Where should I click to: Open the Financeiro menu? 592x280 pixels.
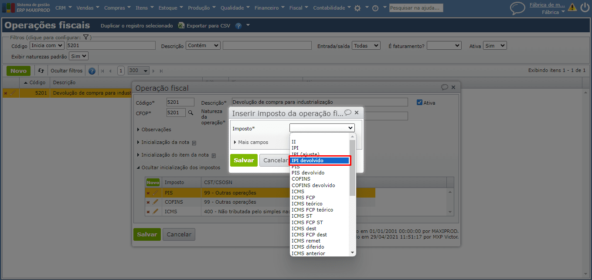point(269,8)
